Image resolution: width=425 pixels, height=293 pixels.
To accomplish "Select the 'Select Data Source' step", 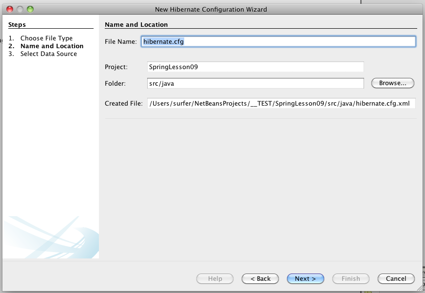I will pos(48,54).
